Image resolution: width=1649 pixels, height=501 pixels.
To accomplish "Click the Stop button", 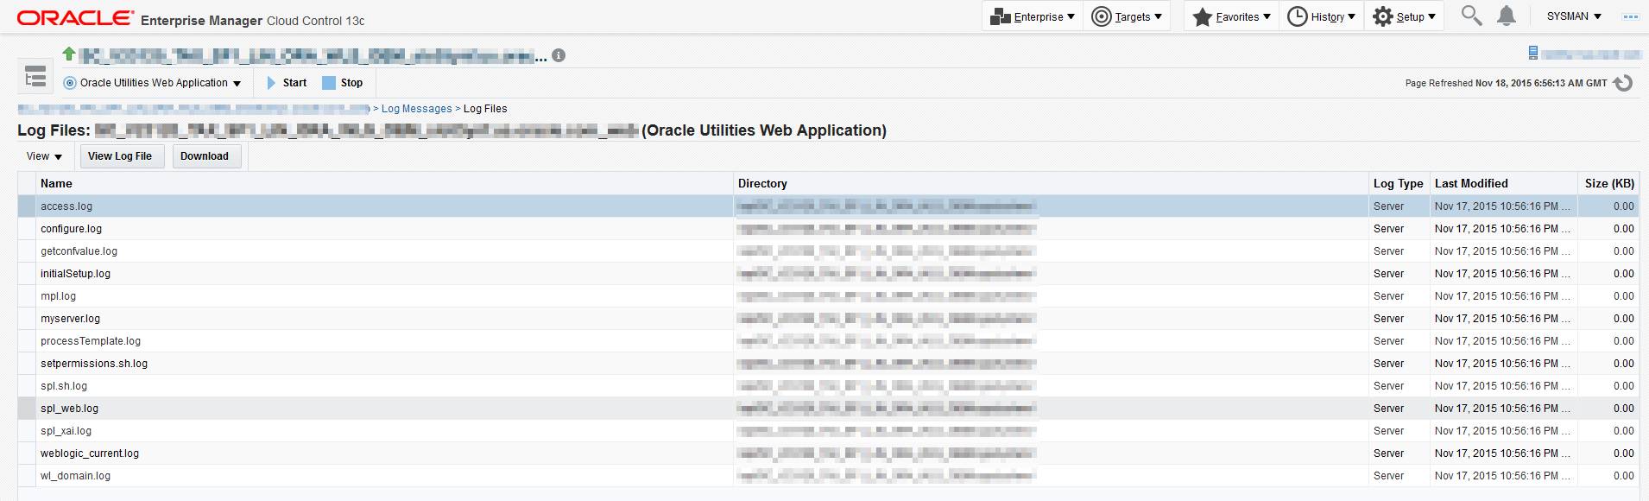I will coord(343,83).
